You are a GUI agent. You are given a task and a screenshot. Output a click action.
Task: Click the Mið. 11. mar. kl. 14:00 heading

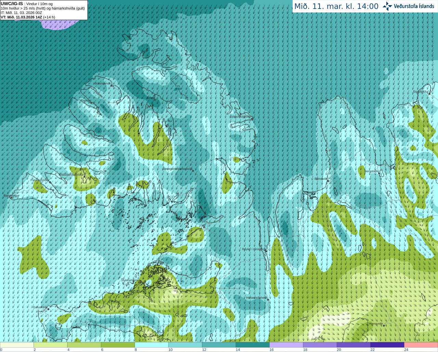(x=336, y=6)
